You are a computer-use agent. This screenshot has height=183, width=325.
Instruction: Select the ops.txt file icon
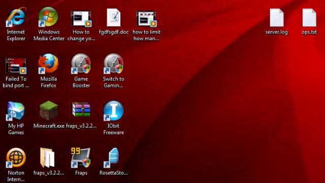click(x=309, y=18)
